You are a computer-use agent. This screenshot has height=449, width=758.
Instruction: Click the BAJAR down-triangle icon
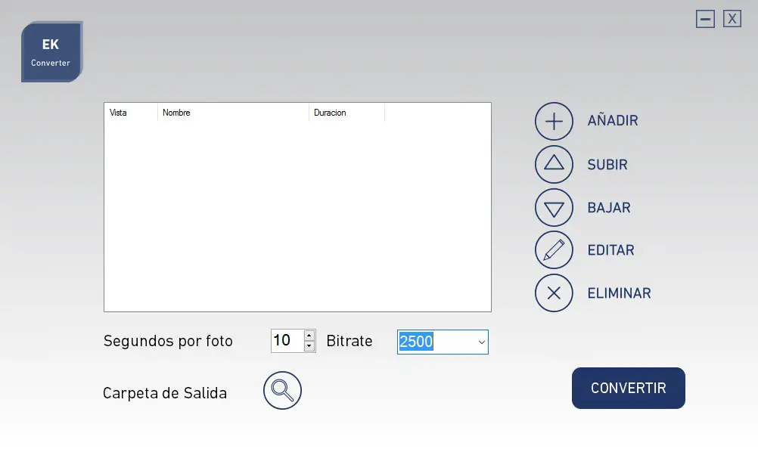(554, 208)
